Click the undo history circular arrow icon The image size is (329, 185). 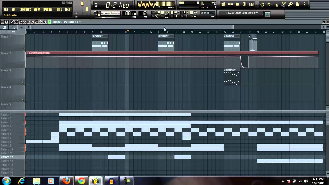click(x=262, y=5)
